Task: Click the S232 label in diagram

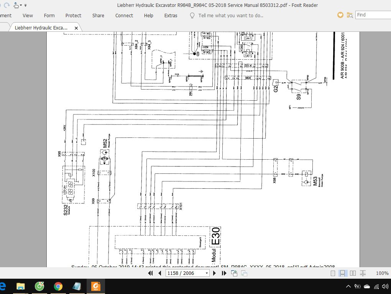Action: point(66,210)
